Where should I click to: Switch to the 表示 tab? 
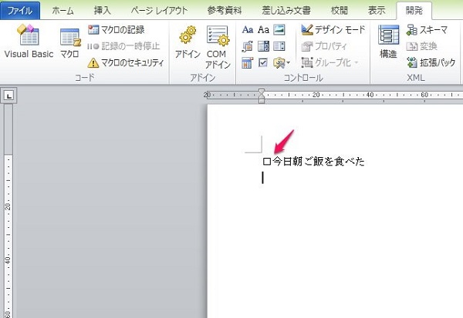coord(377,11)
